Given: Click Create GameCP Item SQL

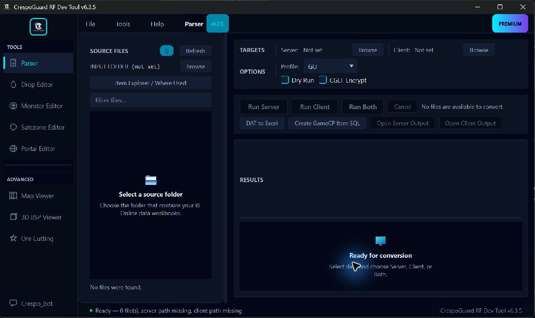Looking at the screenshot, I should pos(327,123).
